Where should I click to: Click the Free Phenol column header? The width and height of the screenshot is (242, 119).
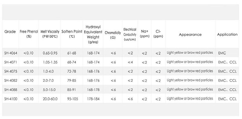coord(29,34)
